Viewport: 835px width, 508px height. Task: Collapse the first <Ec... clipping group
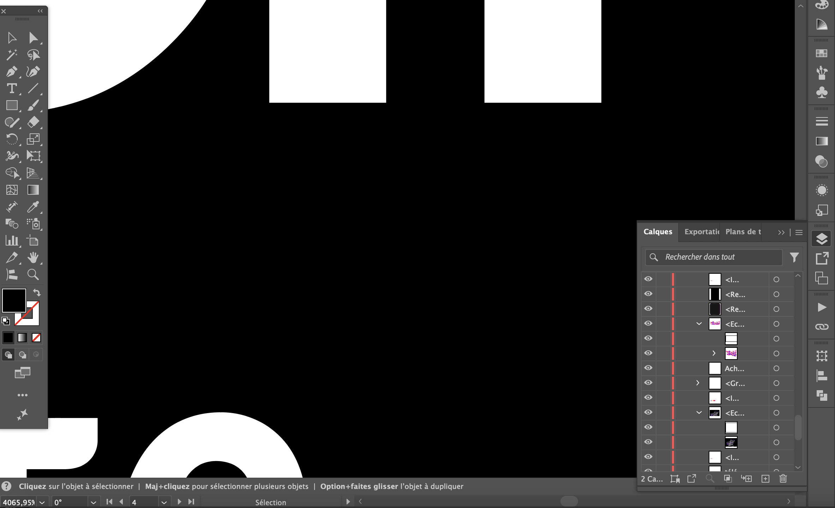tap(699, 323)
